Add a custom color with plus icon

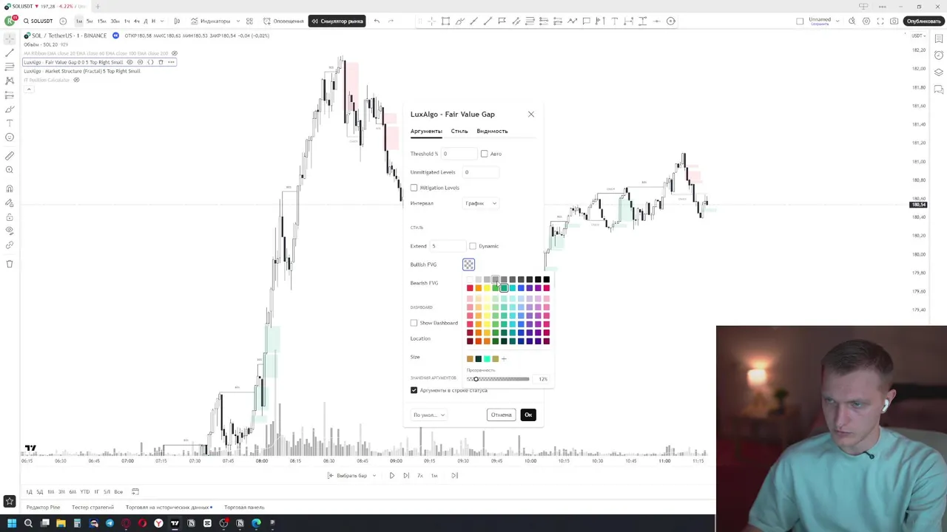(504, 359)
